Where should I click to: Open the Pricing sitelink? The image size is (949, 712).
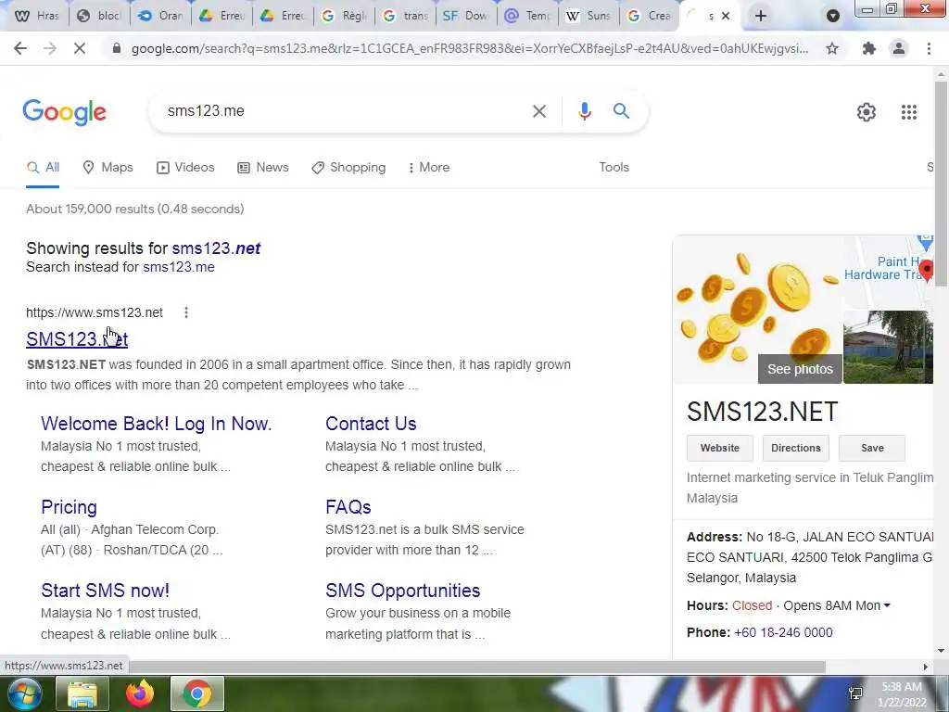click(69, 507)
